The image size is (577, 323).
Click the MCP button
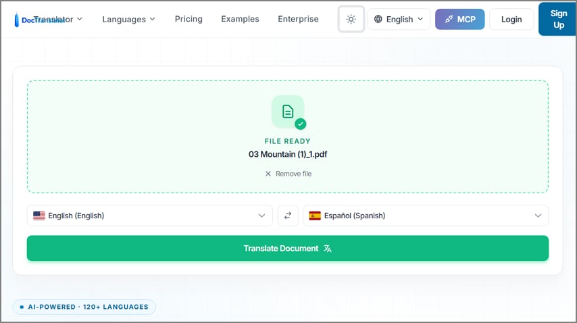tap(460, 19)
